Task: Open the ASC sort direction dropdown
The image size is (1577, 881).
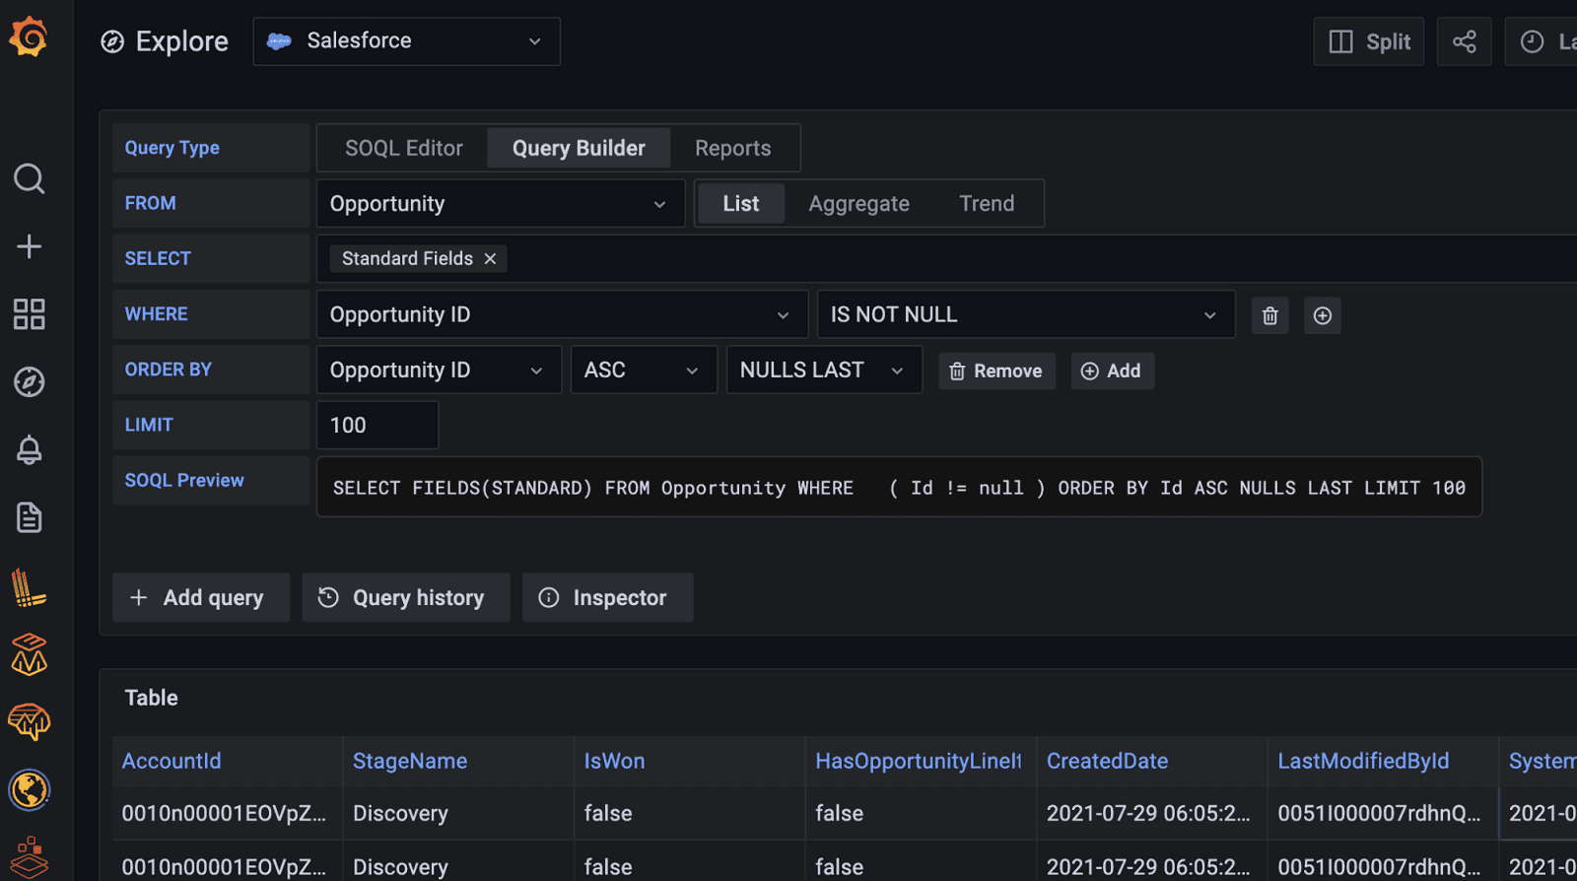Action: tap(644, 370)
